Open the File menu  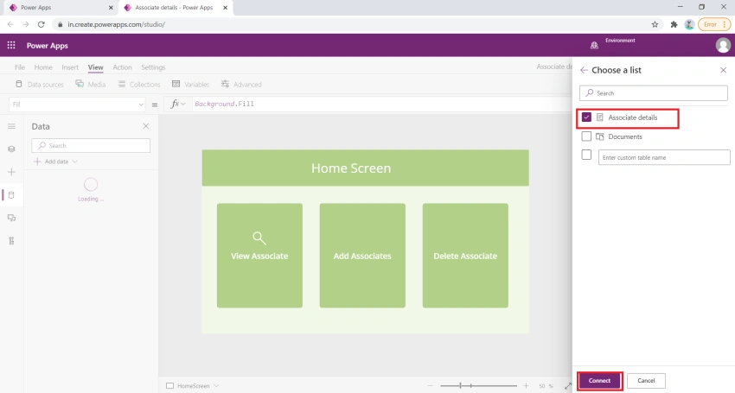(x=20, y=67)
